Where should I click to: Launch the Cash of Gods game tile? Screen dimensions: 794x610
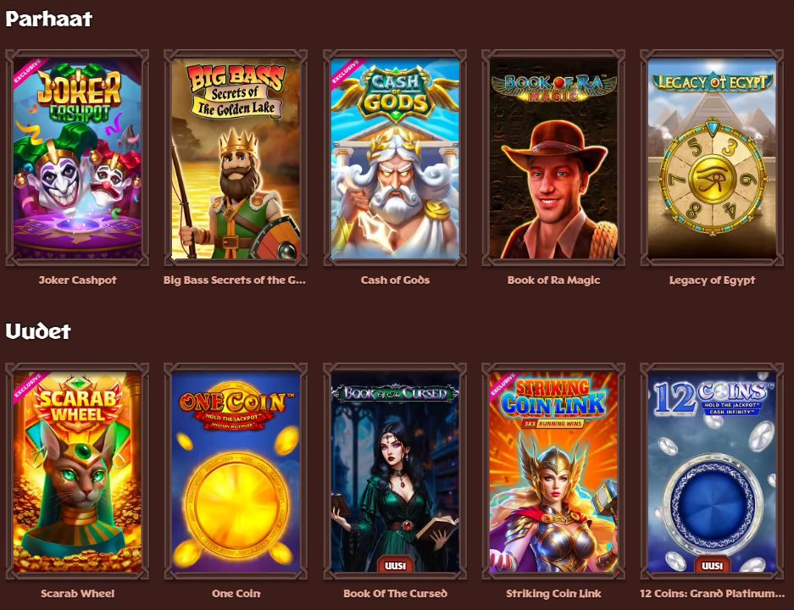point(395,158)
